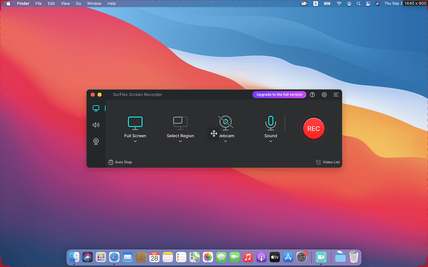Open the Wi-Fi menu bar icon
This screenshot has height=267, width=428.
point(339,3)
